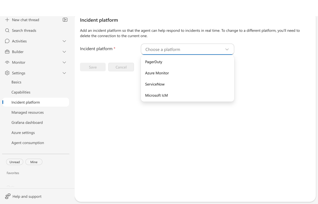Pick Microsoft IcM platform option
Image resolution: width=318 pixels, height=204 pixels.
(x=187, y=95)
